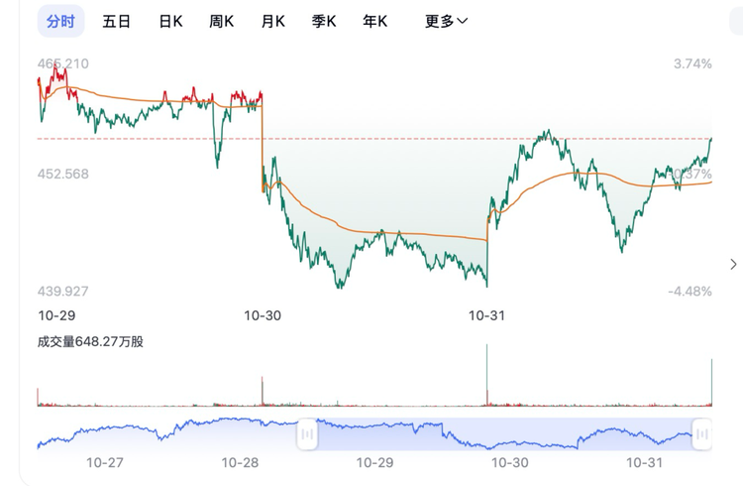
Task: Expand the 更多 dropdown menu
Action: pyautogui.click(x=446, y=21)
